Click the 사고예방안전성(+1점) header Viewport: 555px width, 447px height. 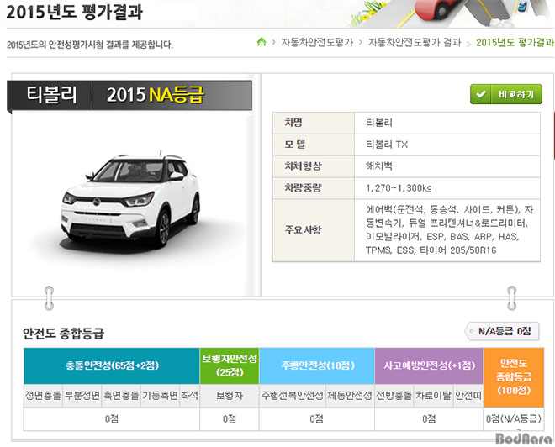pyautogui.click(x=429, y=365)
